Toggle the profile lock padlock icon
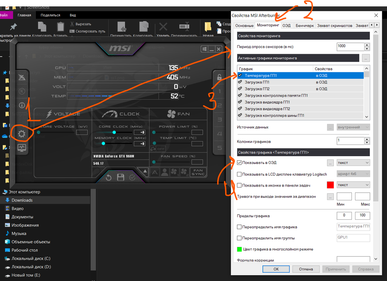This screenshot has width=387, height=281. [x=220, y=77]
